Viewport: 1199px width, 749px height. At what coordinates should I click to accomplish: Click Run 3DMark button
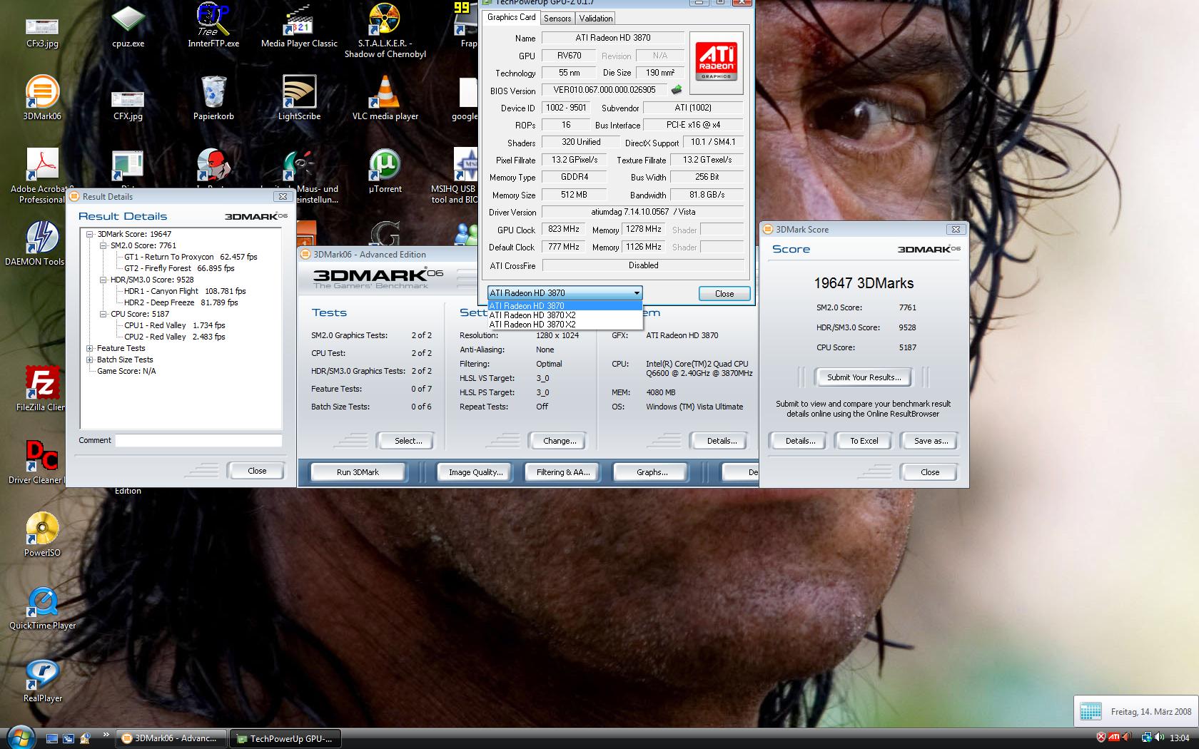pos(358,472)
